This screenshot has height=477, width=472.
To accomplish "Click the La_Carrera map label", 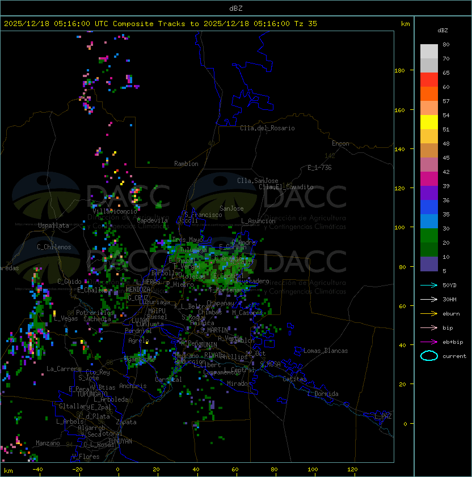I will pyautogui.click(x=64, y=369).
